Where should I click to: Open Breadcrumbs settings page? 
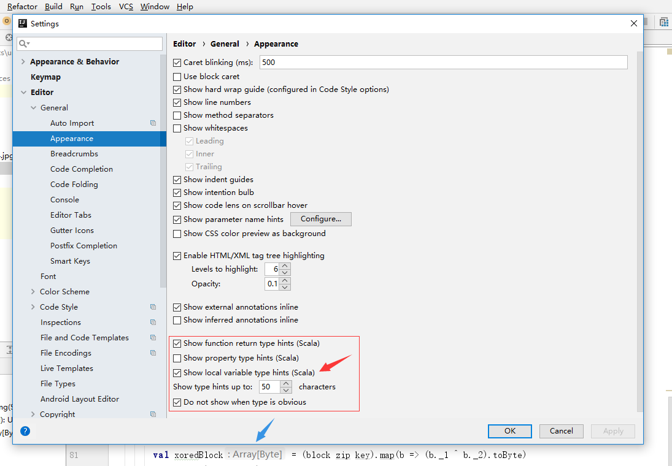tap(74, 154)
